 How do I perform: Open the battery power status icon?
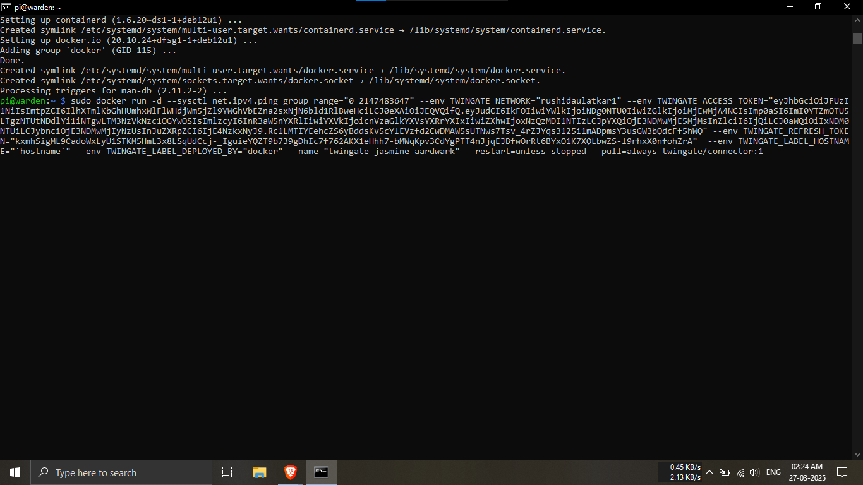[x=725, y=472]
